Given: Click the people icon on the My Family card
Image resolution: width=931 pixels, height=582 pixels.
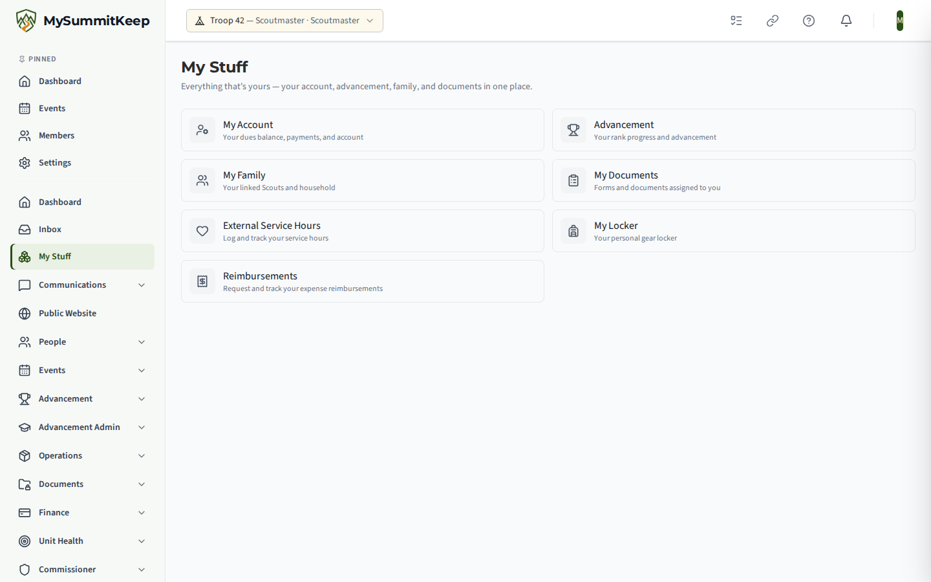Looking at the screenshot, I should (202, 180).
